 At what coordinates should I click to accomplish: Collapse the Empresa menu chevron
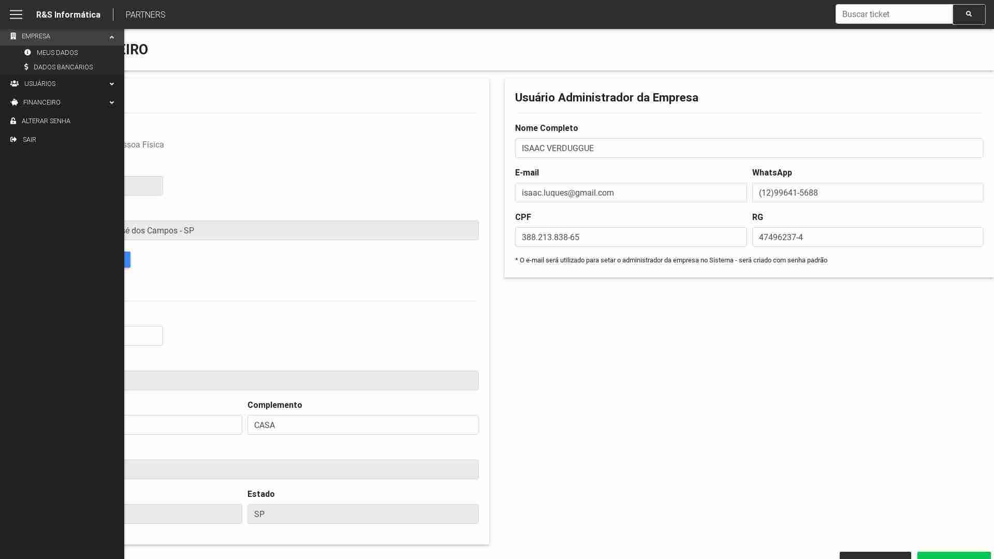point(112,37)
